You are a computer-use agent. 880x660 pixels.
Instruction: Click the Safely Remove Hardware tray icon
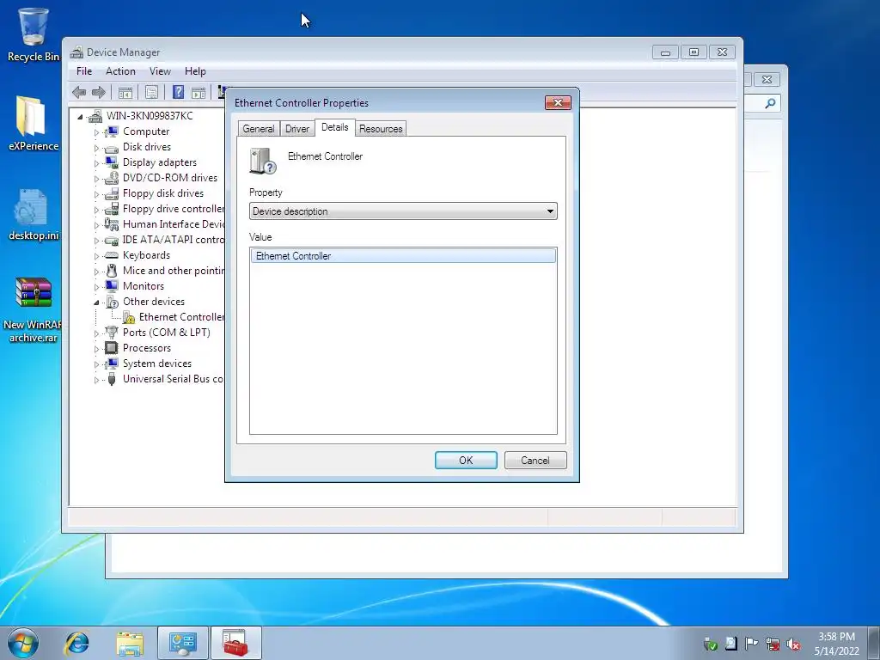click(711, 645)
